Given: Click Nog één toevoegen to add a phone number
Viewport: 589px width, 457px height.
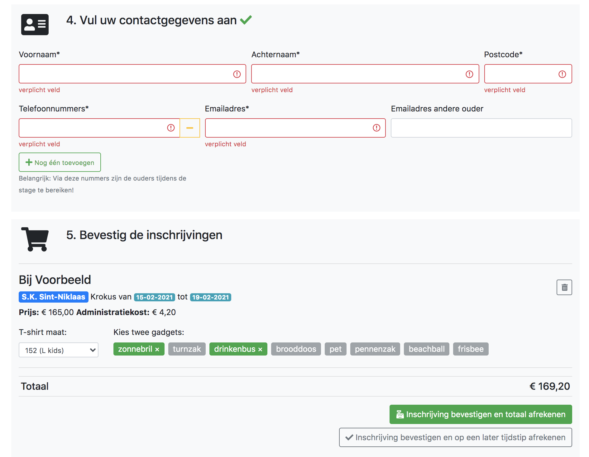Looking at the screenshot, I should [x=60, y=162].
